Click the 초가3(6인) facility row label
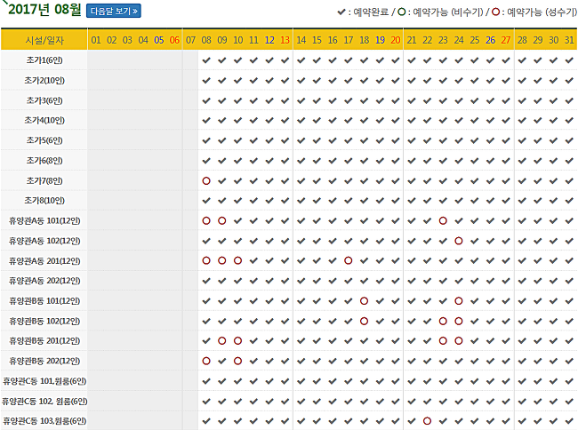This screenshot has height=430, width=578. tap(44, 100)
